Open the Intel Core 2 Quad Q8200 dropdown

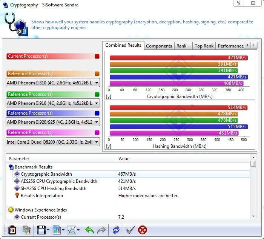point(53,142)
